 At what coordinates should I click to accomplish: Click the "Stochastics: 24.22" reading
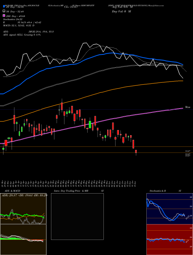coord(12,19)
